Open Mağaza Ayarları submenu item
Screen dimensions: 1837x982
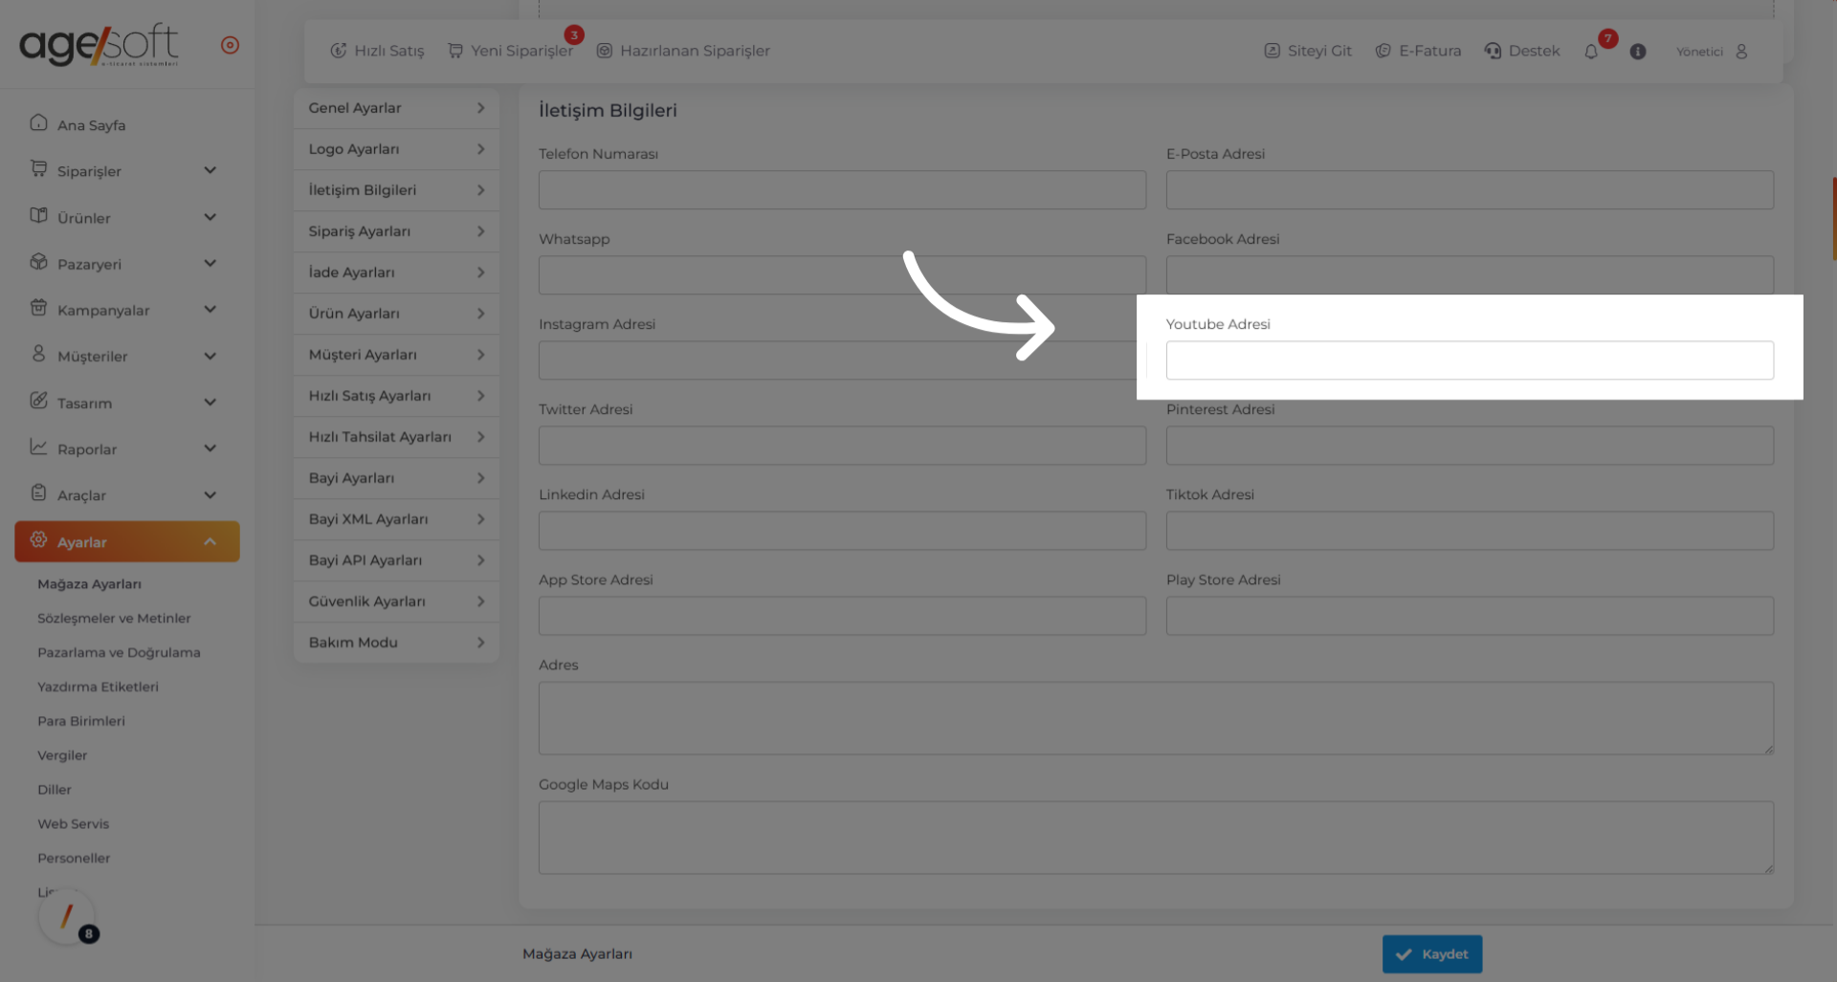pyautogui.click(x=89, y=584)
